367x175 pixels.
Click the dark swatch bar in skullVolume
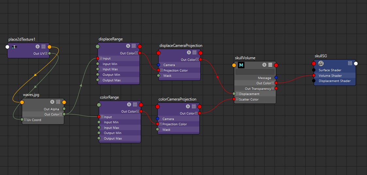pos(255,72)
